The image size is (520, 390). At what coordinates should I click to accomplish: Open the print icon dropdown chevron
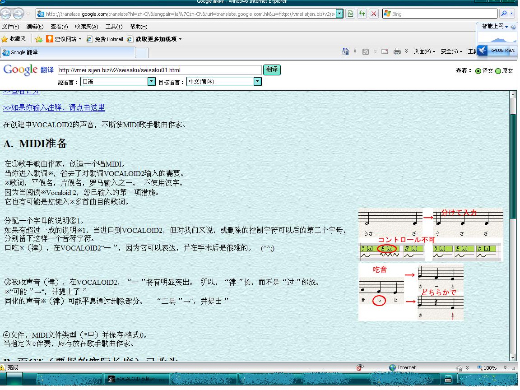(406, 51)
